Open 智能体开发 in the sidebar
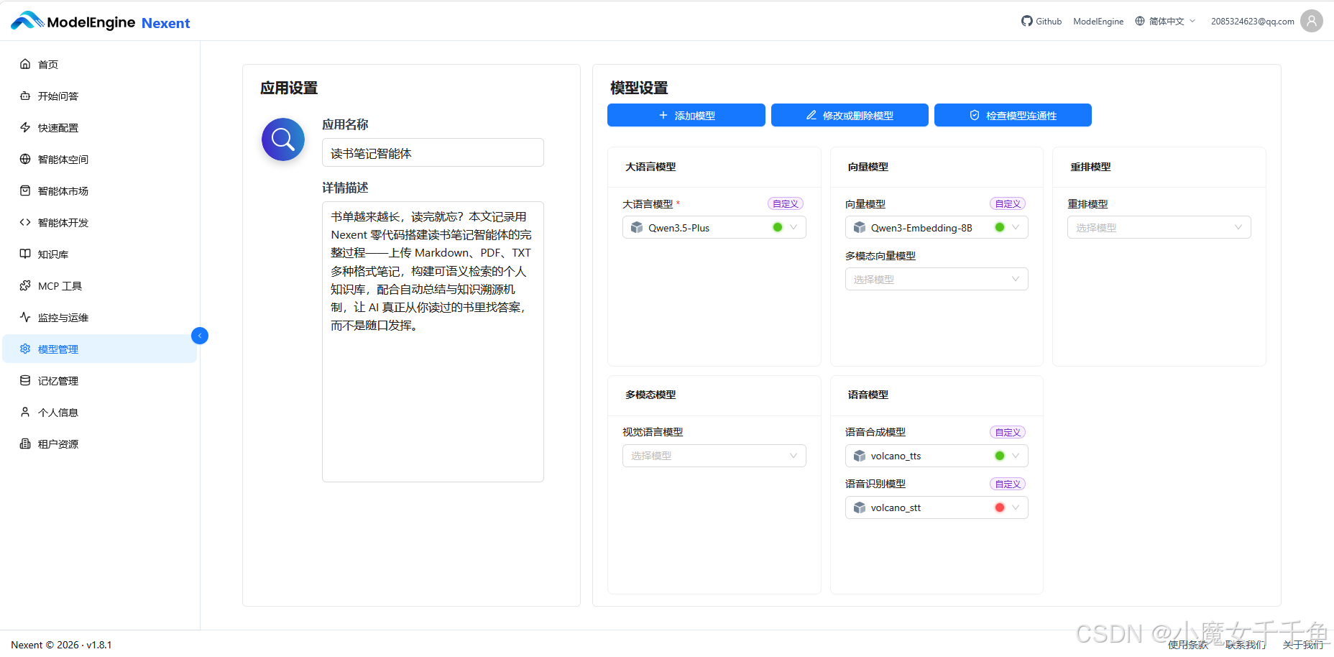Screen dimensions: 1334x657 [x=100, y=222]
